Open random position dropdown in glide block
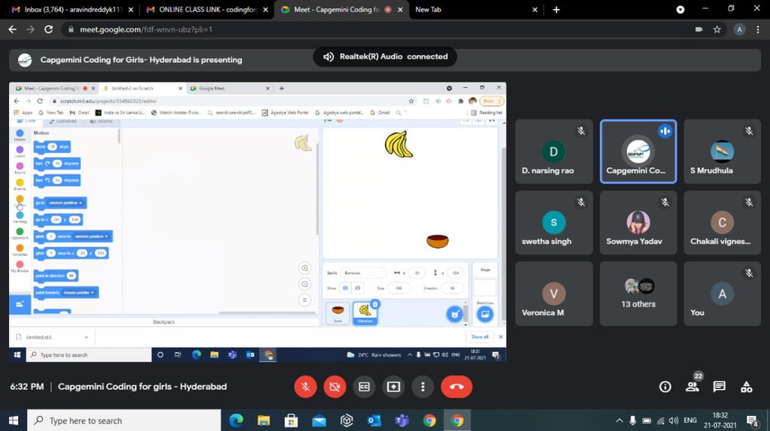770x431 pixels. tap(91, 237)
